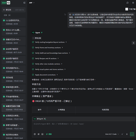Click the green send arrow button
The height and width of the screenshot is (140, 136).
point(132,134)
